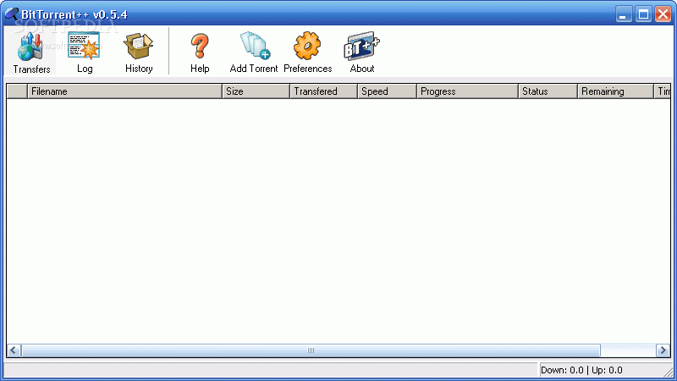
Task: Click the BitTorrent++ title bar icon
Action: pyautogui.click(x=12, y=14)
